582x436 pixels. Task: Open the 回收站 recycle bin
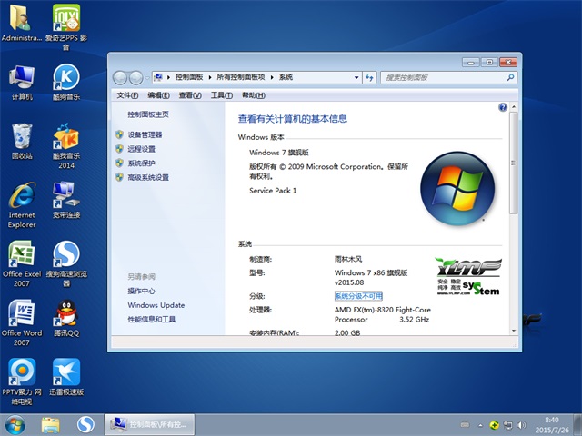click(x=22, y=142)
